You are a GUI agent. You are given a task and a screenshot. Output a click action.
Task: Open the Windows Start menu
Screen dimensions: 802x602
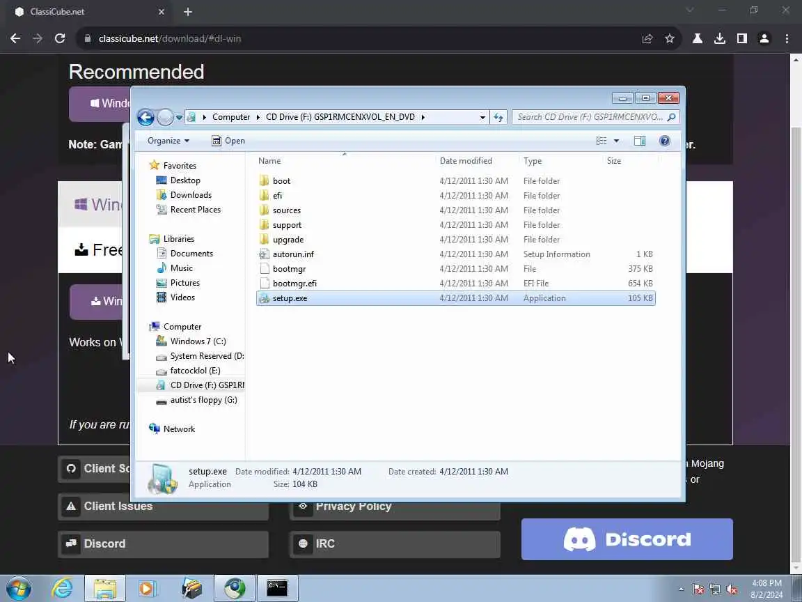(19, 589)
